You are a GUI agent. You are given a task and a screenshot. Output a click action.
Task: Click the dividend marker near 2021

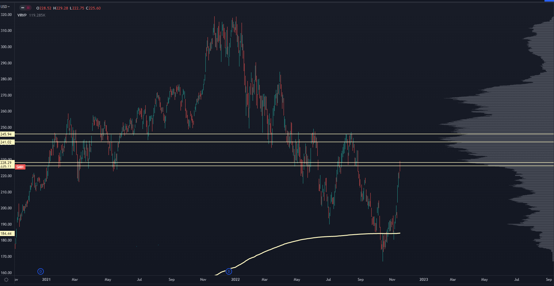[40, 271]
